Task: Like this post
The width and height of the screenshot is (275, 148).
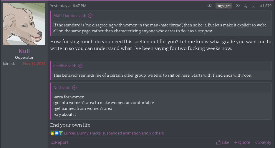Action: coord(223,142)
